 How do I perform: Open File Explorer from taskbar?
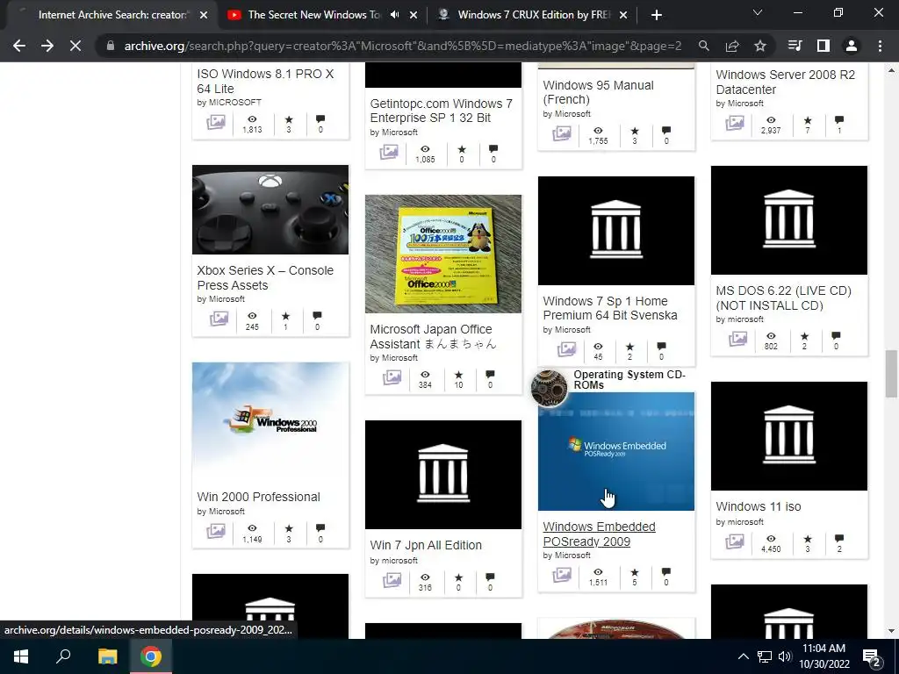tap(107, 656)
